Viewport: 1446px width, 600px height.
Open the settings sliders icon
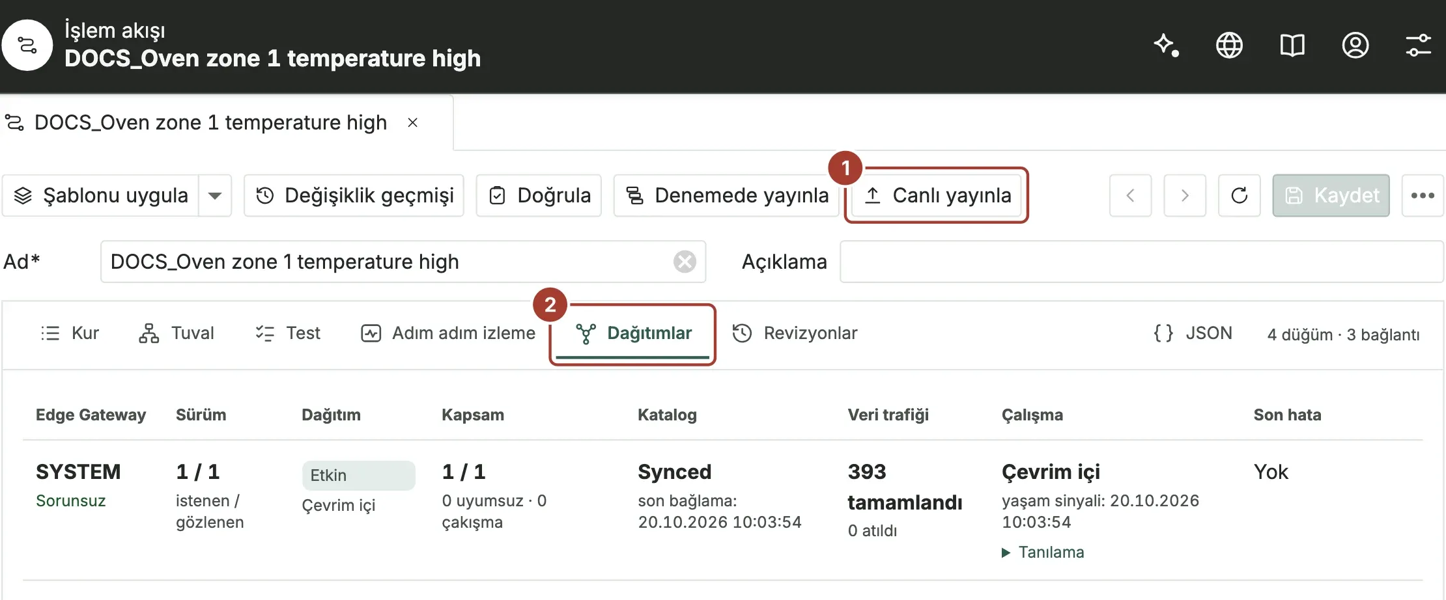(x=1418, y=46)
